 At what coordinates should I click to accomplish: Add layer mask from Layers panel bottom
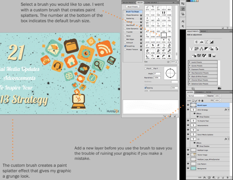pos(209,177)
